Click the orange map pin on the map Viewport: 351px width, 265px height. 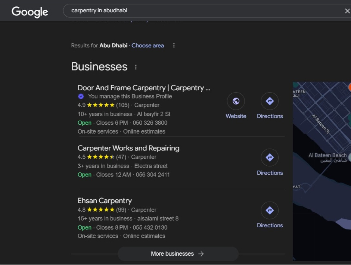coord(350,87)
